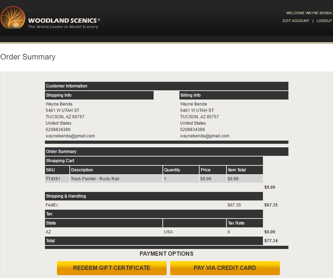Click the Total label bar
Viewport: 333px width, 278px height.
pyautogui.click(x=154, y=241)
